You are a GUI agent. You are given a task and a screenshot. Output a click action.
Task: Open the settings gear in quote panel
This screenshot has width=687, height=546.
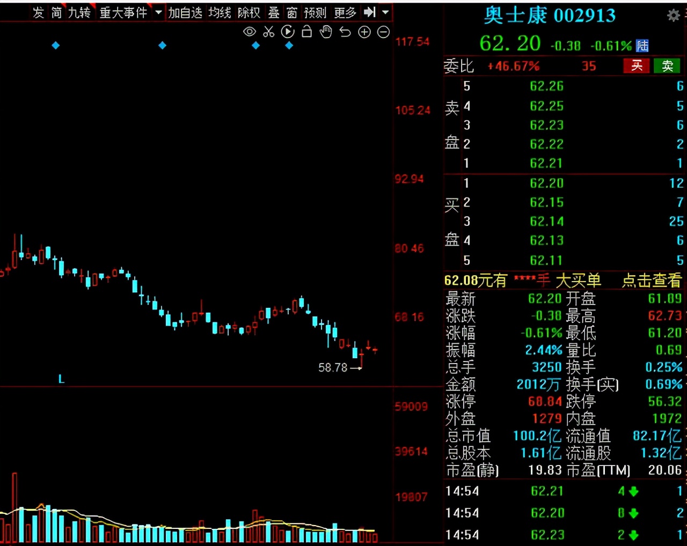pyautogui.click(x=674, y=16)
